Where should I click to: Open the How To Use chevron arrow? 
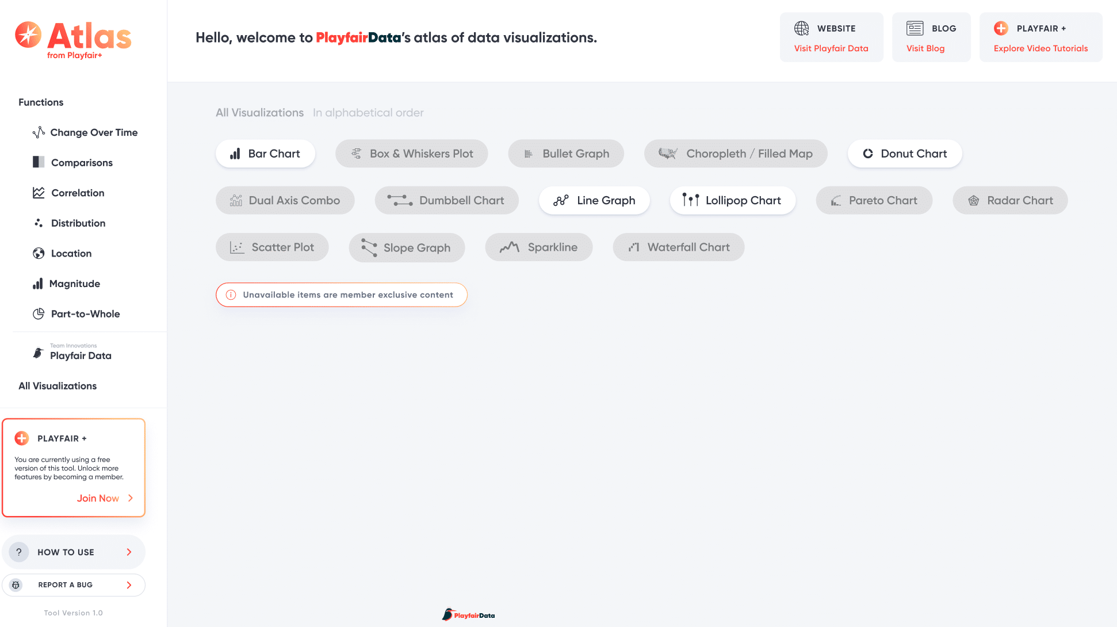pos(129,552)
